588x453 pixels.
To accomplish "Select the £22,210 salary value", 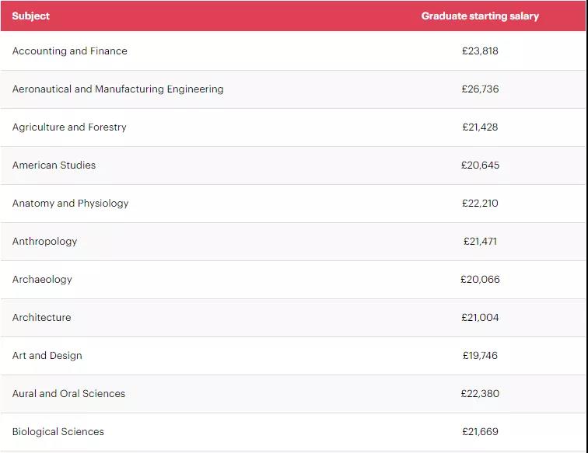I will point(480,204).
